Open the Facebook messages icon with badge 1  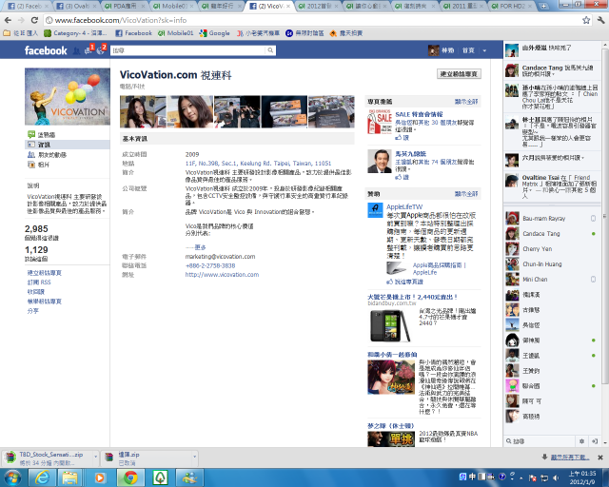pyautogui.click(x=88, y=49)
